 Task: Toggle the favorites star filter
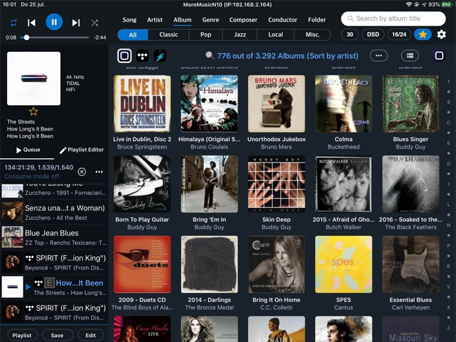click(x=423, y=35)
